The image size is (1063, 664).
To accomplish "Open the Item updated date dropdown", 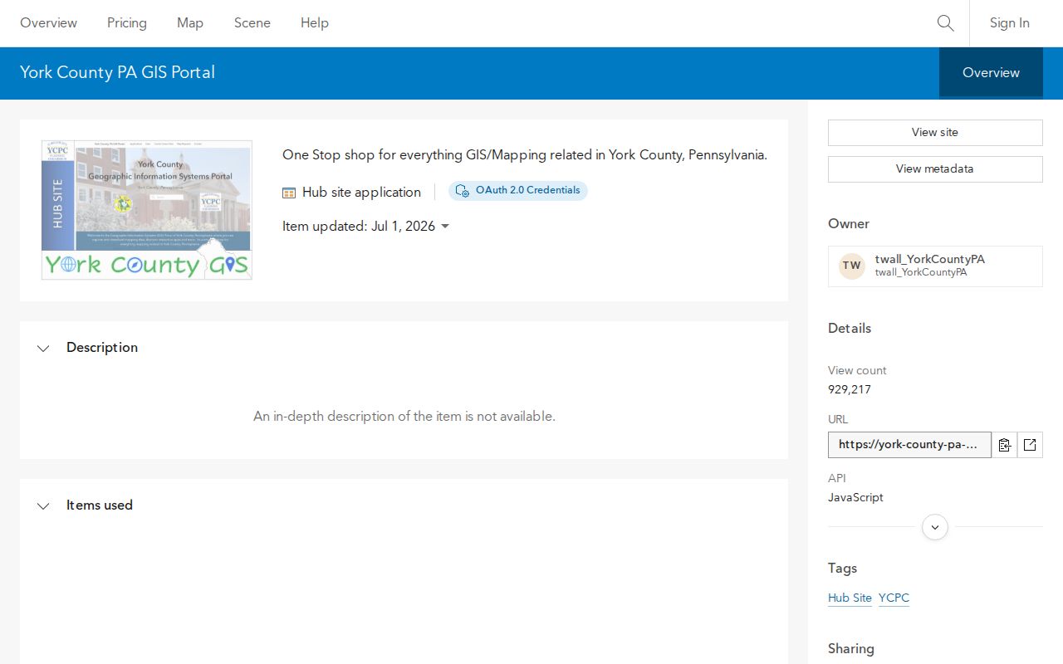I will tap(445, 227).
